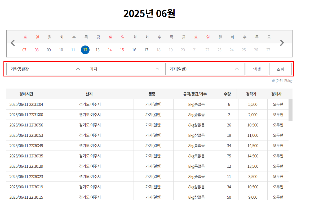Click auction time 2025/06/11 22:30:19

click(x=26, y=187)
